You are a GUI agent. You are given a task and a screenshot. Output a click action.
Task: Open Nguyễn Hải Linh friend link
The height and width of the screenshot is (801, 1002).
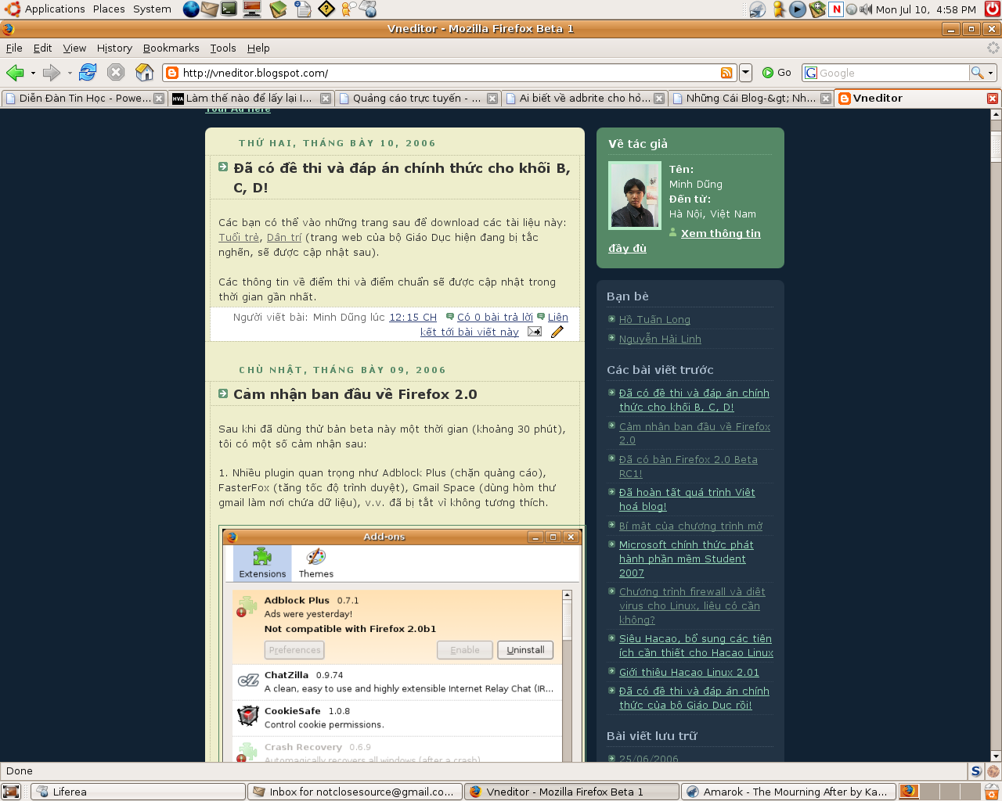(660, 339)
